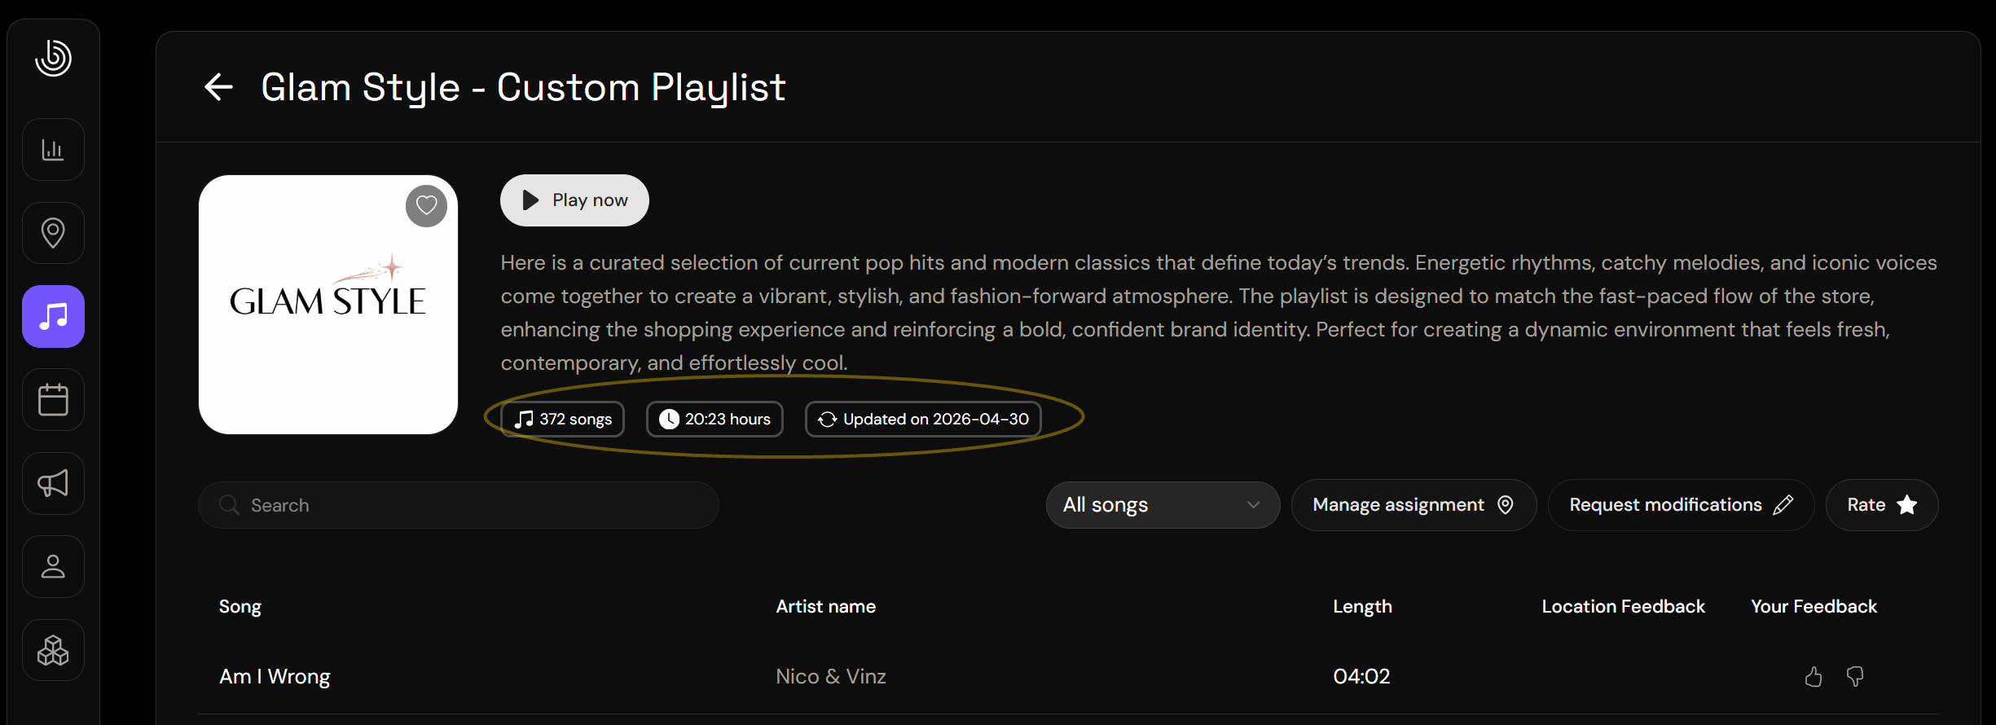Open the user profile sidebar icon
The image size is (1996, 725).
click(53, 567)
